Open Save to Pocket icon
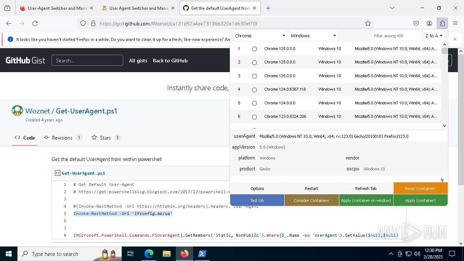The width and height of the screenshot is (464, 261). click(x=416, y=23)
